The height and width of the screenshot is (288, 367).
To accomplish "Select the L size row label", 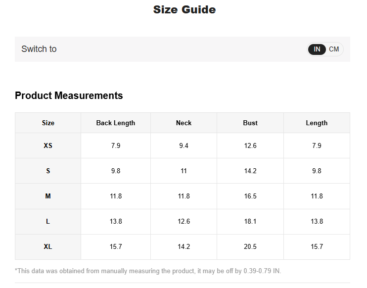I will pos(48,221).
